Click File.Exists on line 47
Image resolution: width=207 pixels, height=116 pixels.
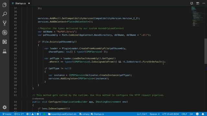click(x=50, y=42)
